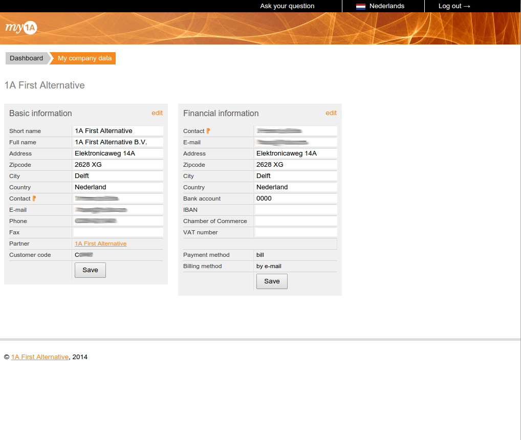Go to Dashboard breadcrumb
521x440 pixels.
click(26, 58)
